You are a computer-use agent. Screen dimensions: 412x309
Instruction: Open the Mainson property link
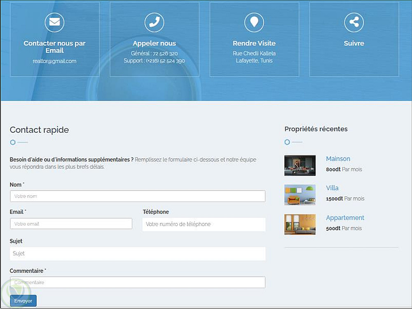(338, 159)
